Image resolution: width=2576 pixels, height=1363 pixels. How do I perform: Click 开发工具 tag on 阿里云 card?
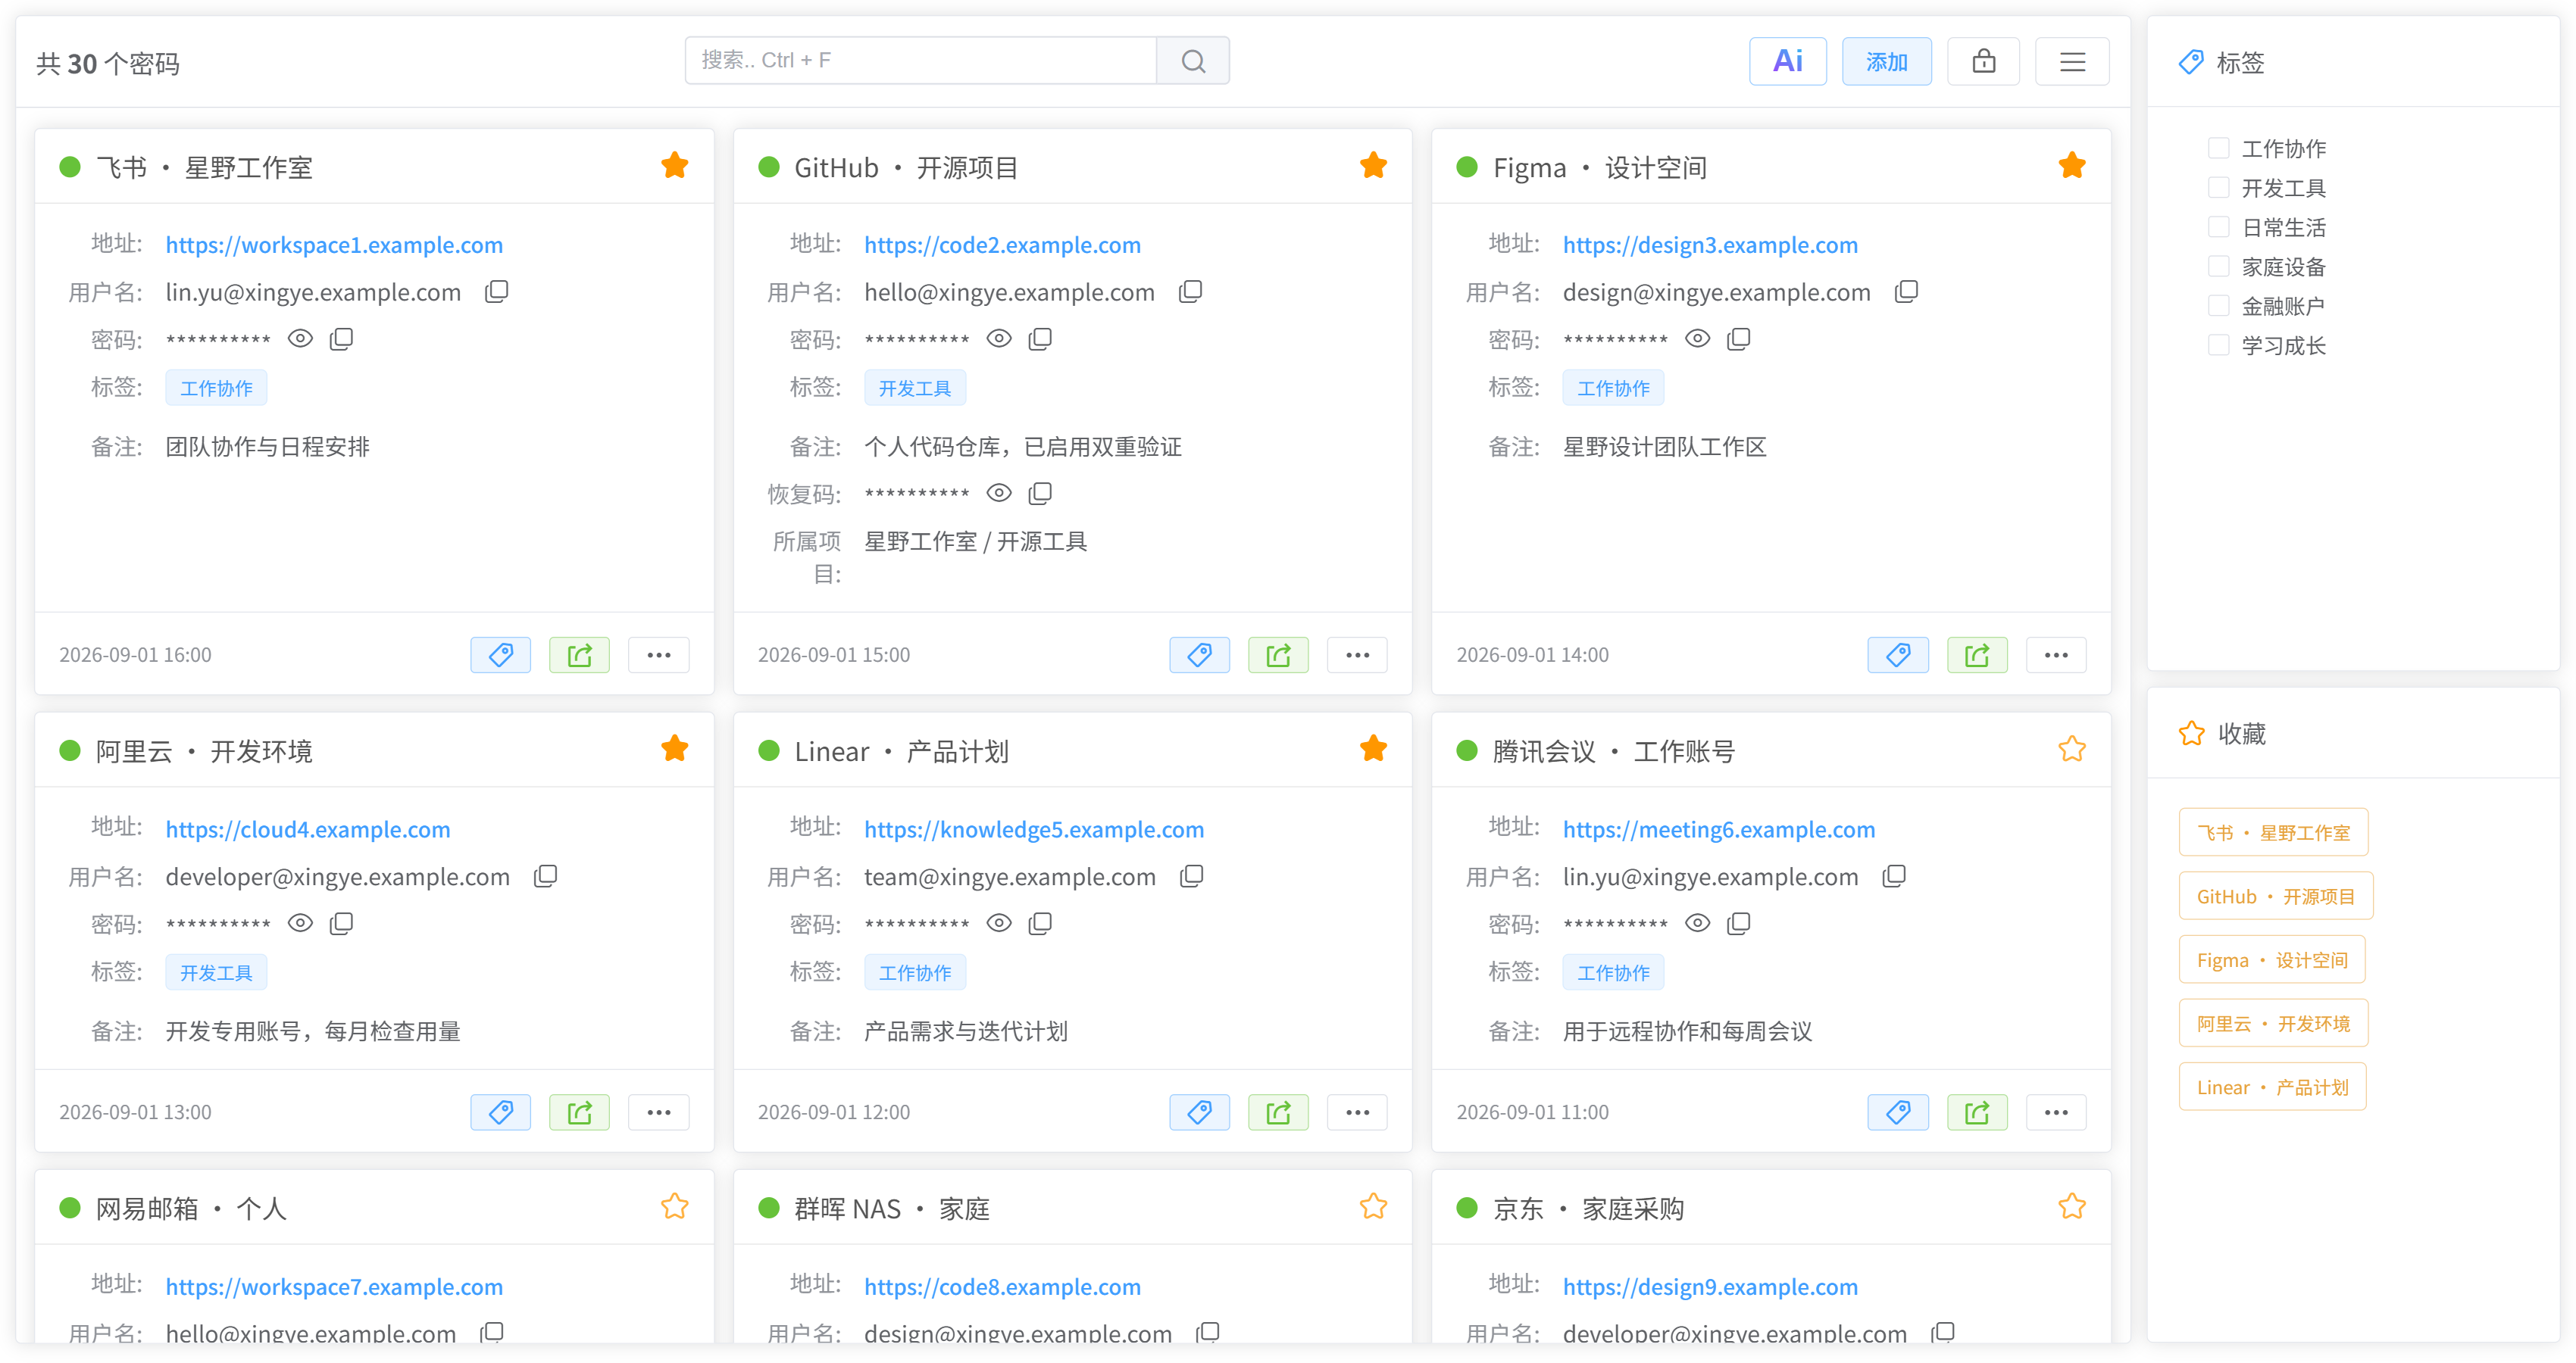point(216,972)
